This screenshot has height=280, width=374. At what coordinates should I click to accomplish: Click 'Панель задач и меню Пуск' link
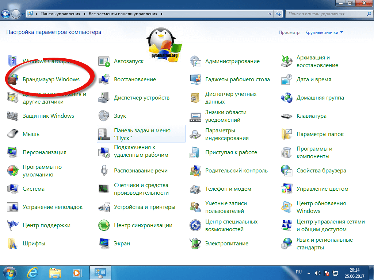142,134
